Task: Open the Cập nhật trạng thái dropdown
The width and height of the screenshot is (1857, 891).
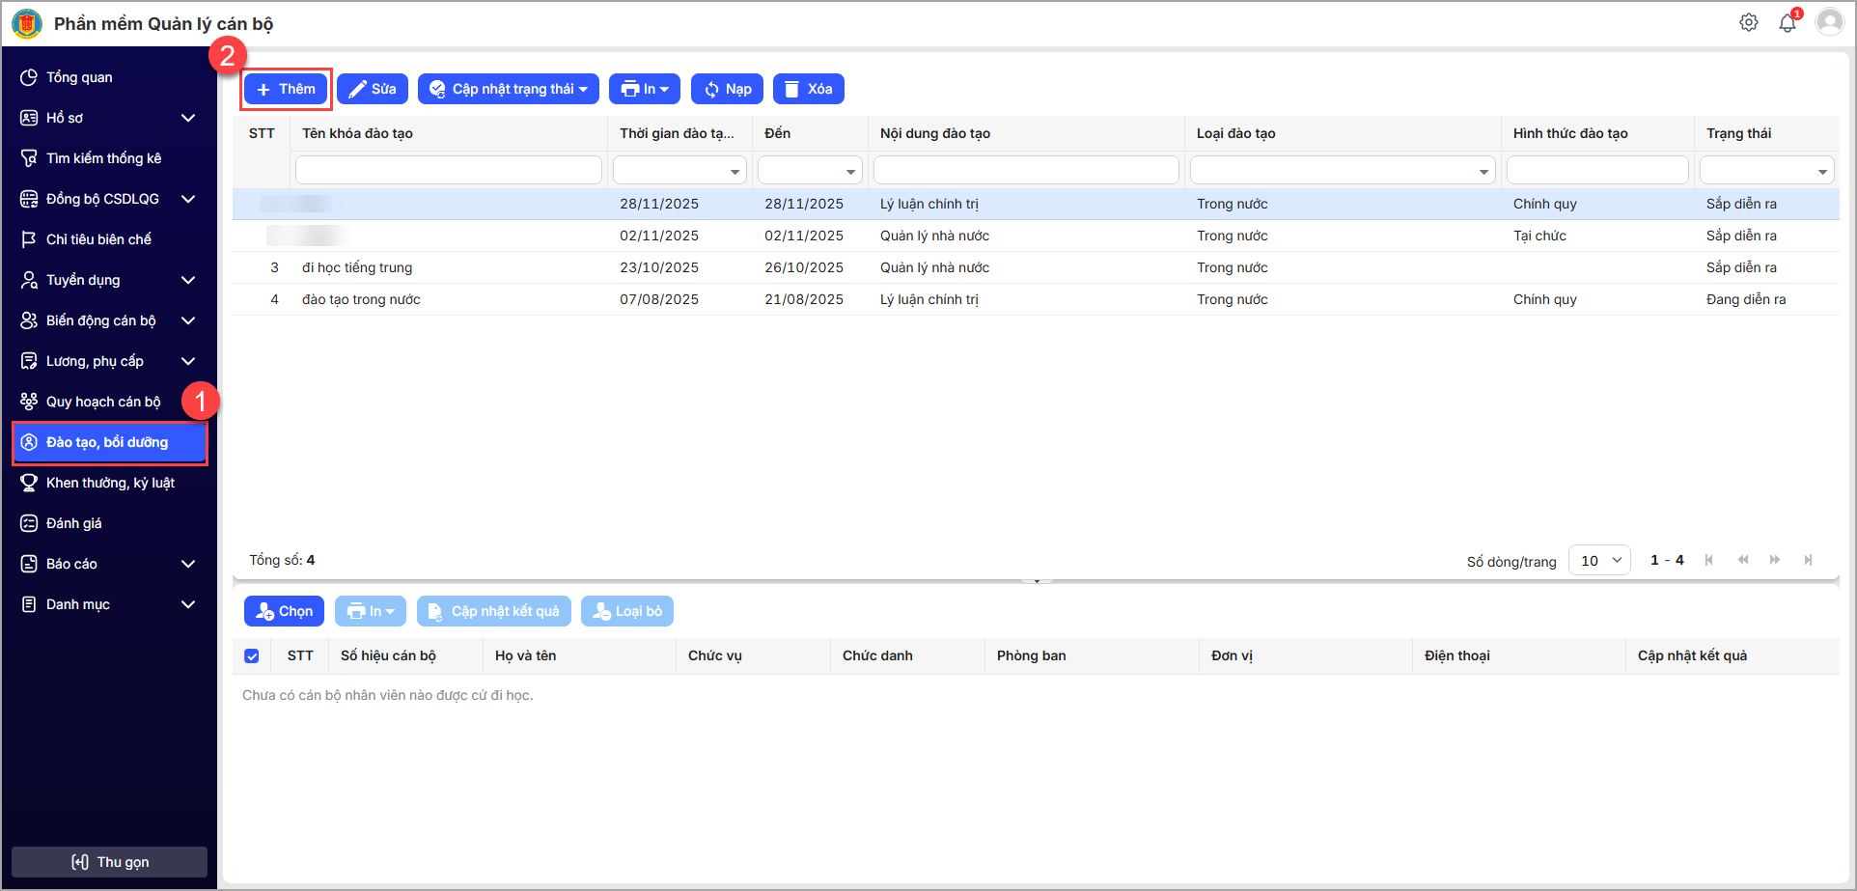Action: coord(508,89)
